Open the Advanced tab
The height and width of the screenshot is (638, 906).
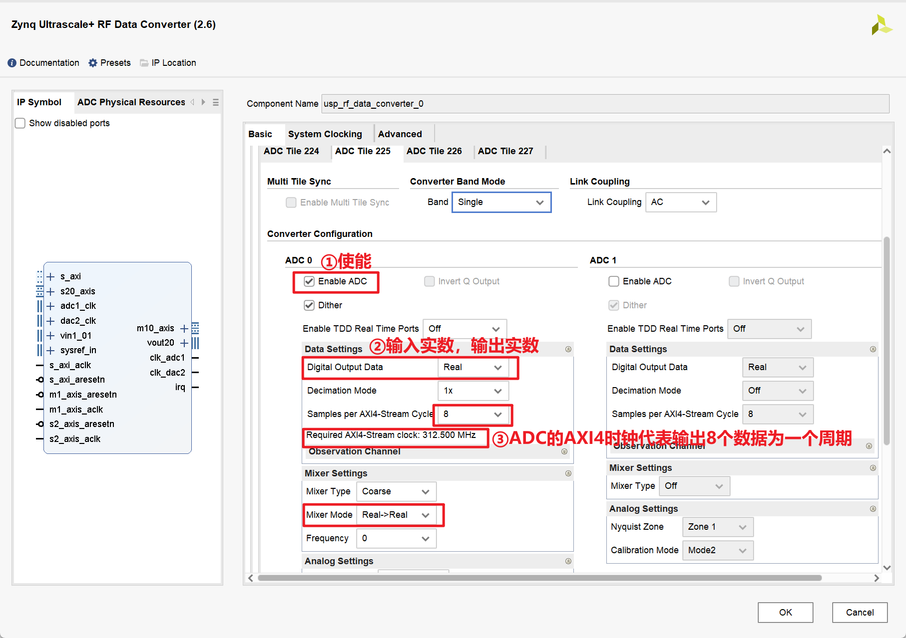tap(400, 134)
